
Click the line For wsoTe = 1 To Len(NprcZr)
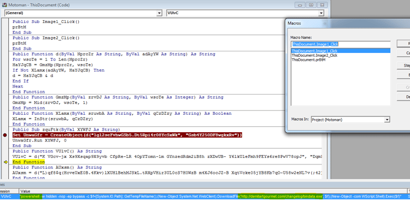(x=50, y=60)
